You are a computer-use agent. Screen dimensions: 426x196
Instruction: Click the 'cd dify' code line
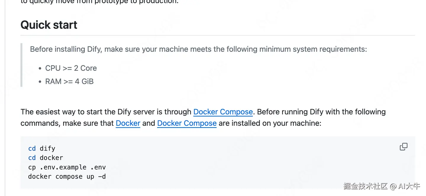[x=42, y=148]
